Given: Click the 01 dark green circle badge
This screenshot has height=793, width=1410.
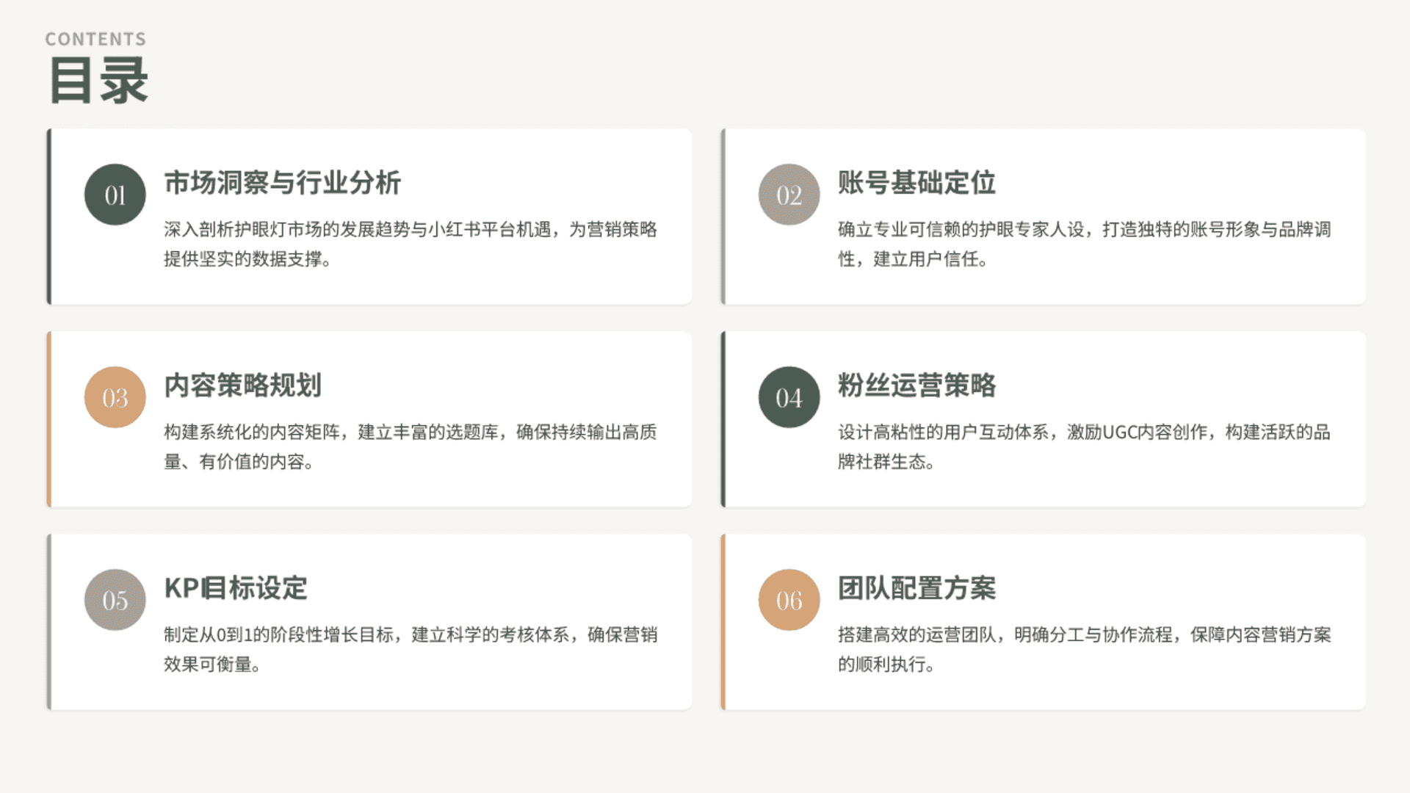Looking at the screenshot, I should (115, 195).
